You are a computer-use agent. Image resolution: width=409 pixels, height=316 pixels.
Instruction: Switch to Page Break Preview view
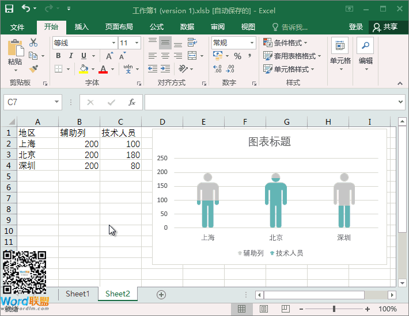pyautogui.click(x=286, y=309)
